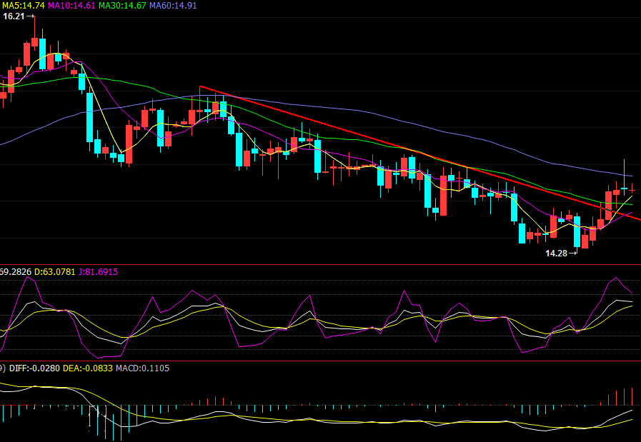Viewport: 641px width, 442px height.
Task: Select the MA60:14.91 label
Action: point(173,5)
